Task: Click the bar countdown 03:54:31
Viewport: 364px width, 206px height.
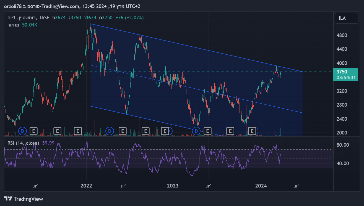Action: 346,78
